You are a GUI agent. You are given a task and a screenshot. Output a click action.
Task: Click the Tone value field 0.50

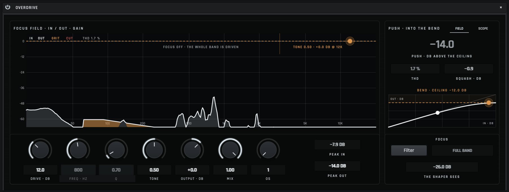click(x=154, y=170)
